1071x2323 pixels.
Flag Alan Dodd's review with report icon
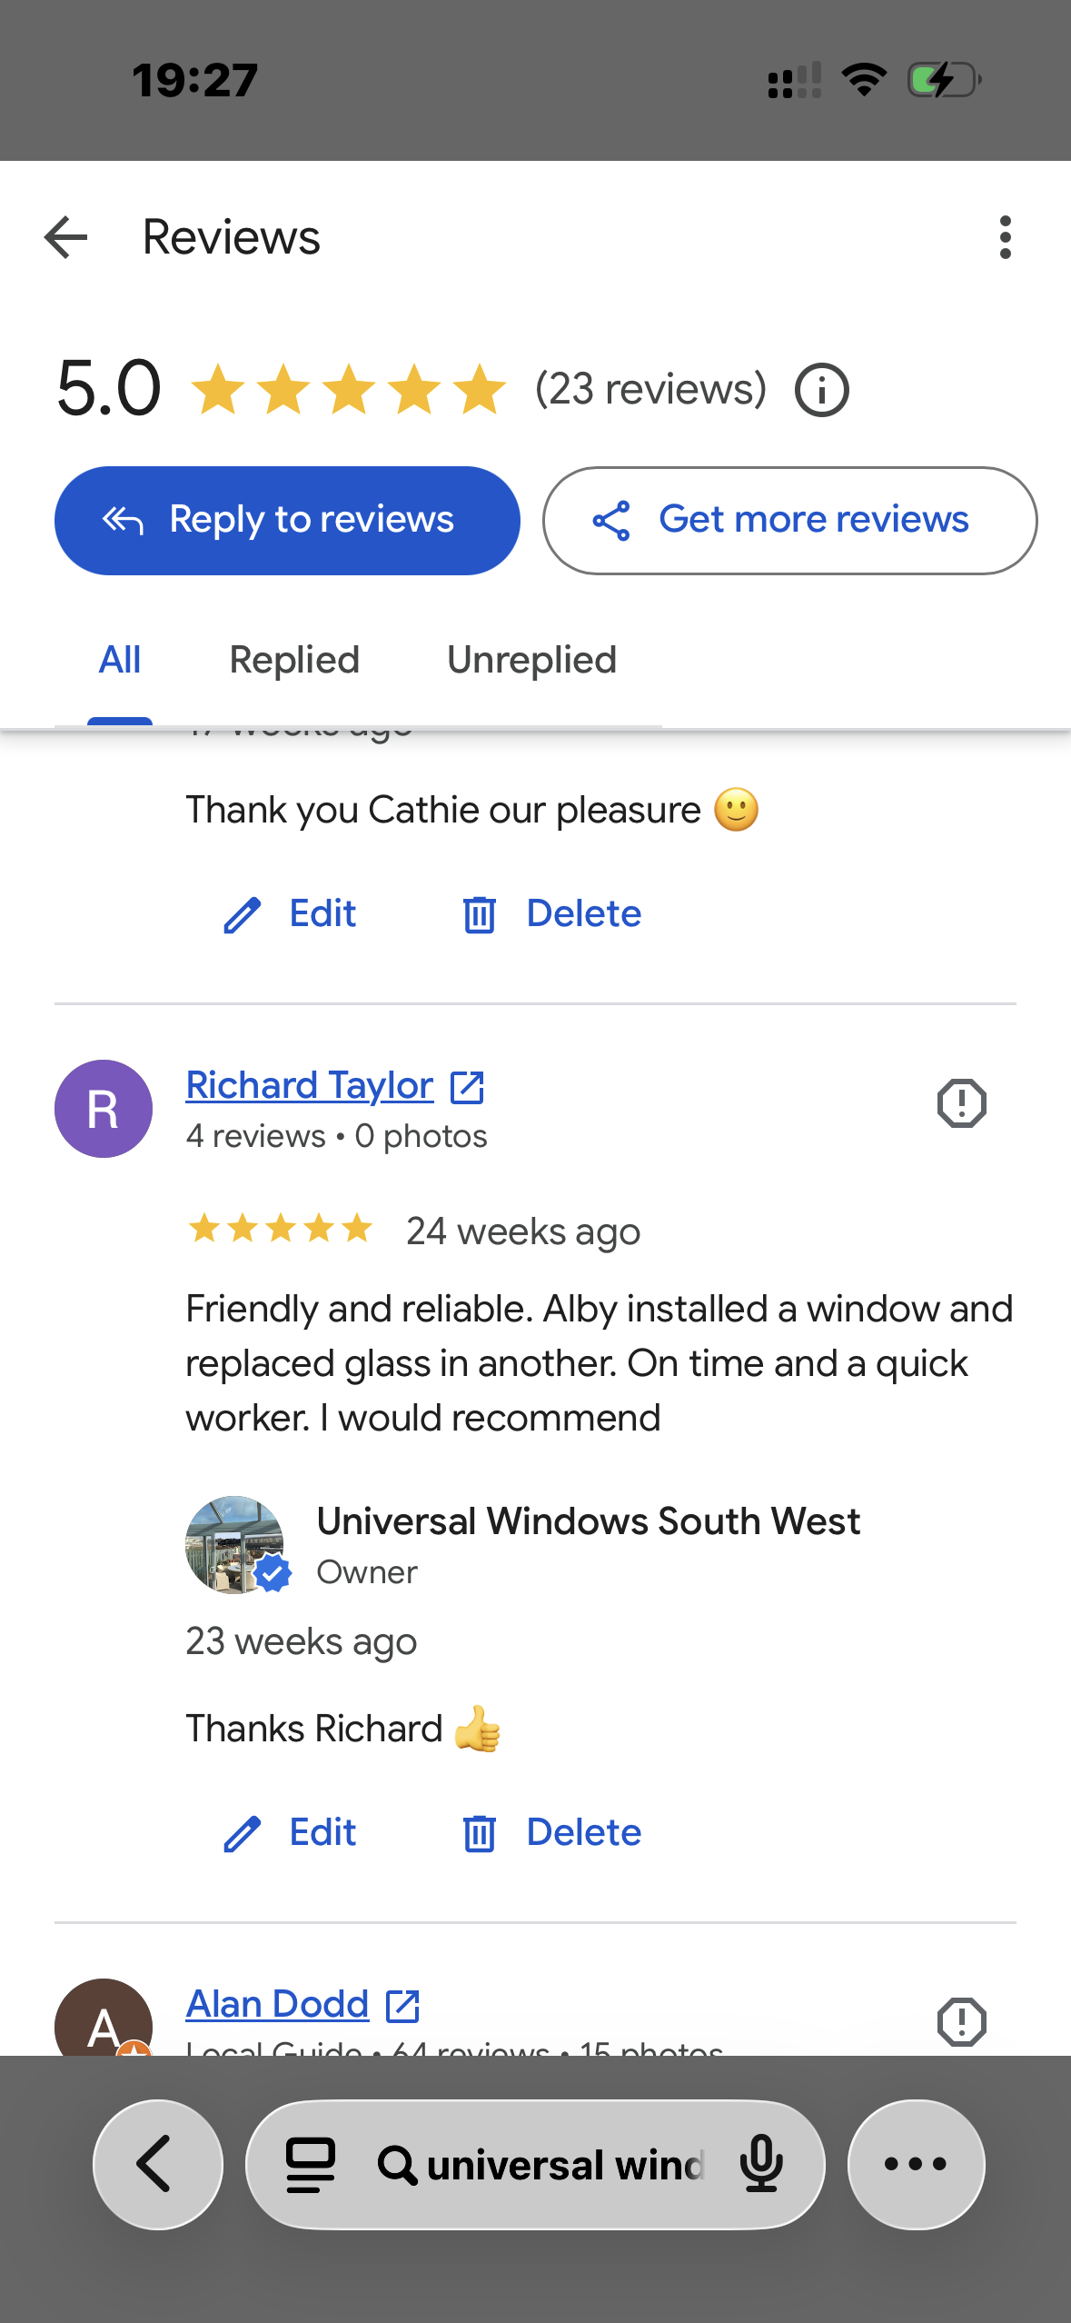pyautogui.click(x=961, y=2022)
